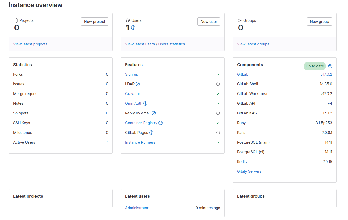This screenshot has width=348, height=220.
Task: Click the Reply by email help icon
Action: (154, 113)
